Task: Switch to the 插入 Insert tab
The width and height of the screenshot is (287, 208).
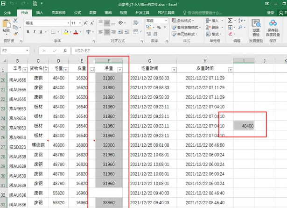Action: point(40,13)
